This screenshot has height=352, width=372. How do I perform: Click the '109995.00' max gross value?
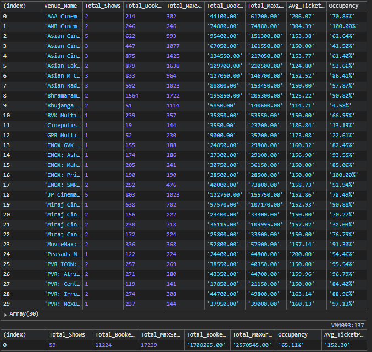(x=265, y=225)
